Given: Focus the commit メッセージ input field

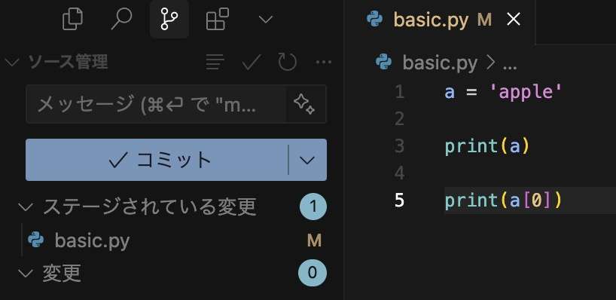Looking at the screenshot, I should pyautogui.click(x=156, y=104).
